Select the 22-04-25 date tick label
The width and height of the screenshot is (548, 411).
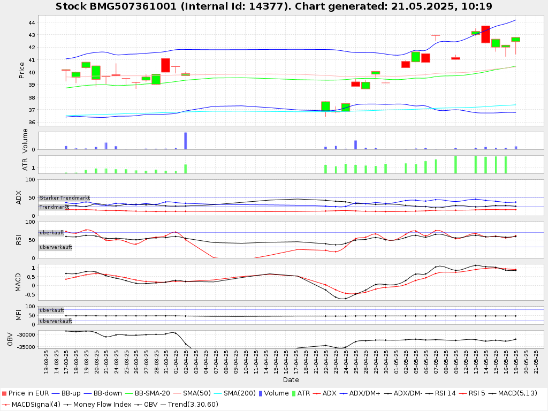click(326, 362)
